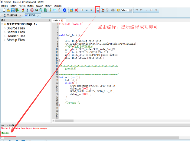190x141 pixels.
Task: Click the GPIO_ResetBits code line
Action: tap(93, 86)
